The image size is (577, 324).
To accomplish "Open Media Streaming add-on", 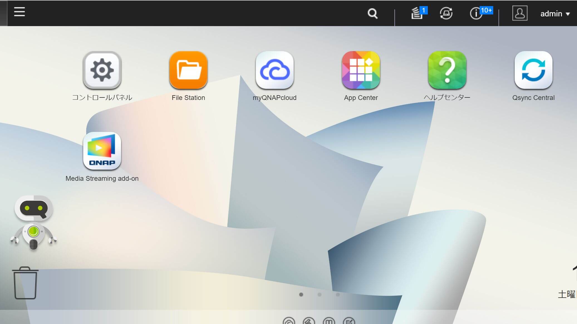I will tap(102, 151).
